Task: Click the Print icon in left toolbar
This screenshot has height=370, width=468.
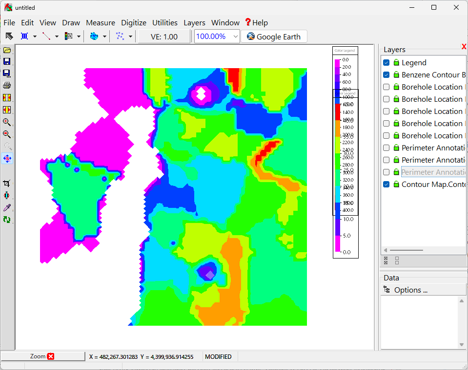Action: tap(7, 85)
